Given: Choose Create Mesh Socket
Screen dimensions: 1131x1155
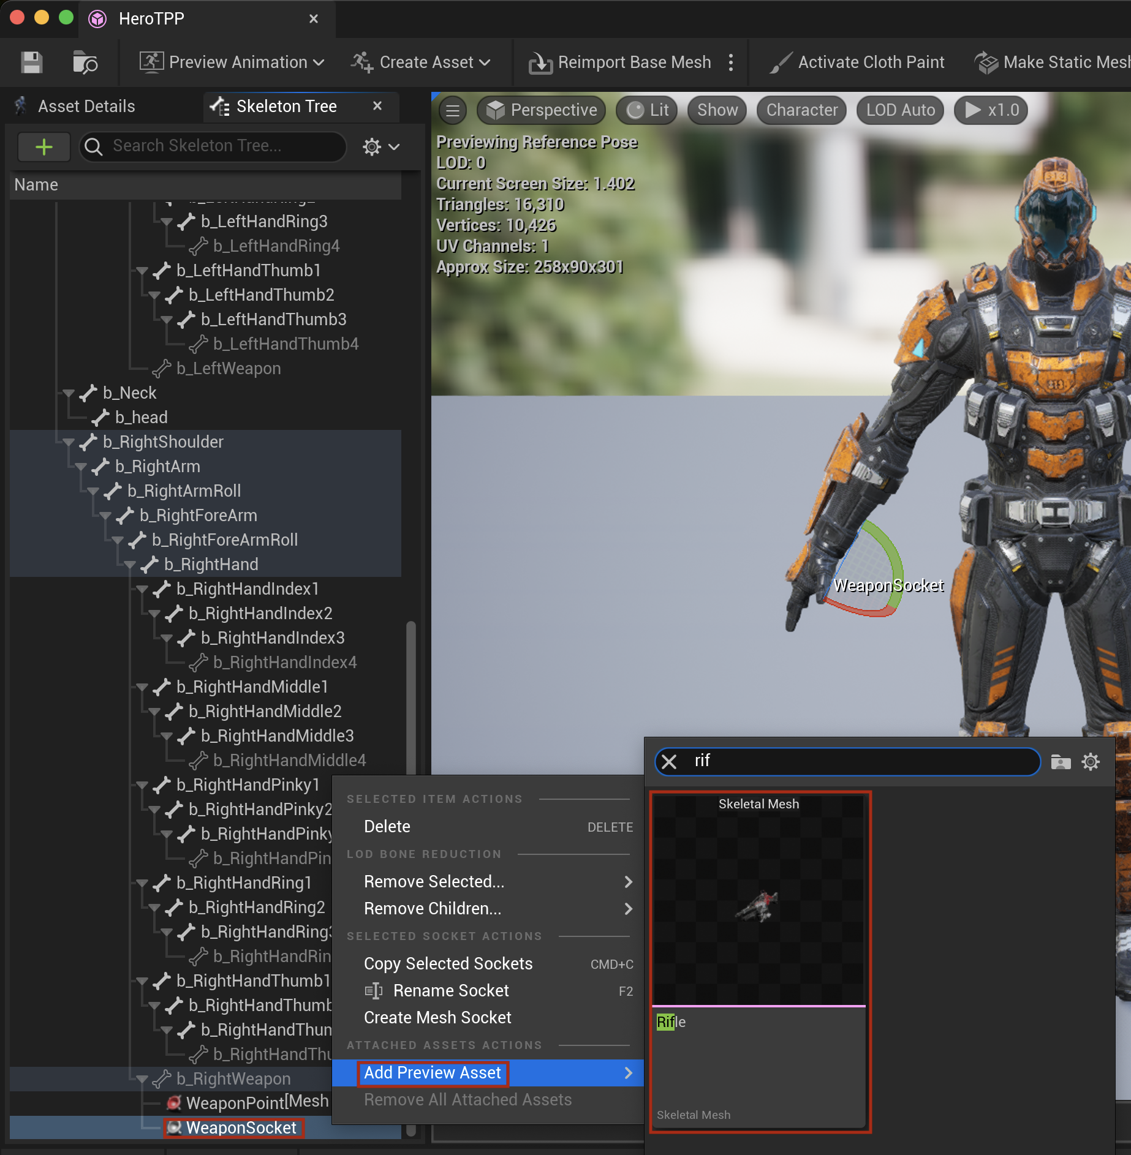Looking at the screenshot, I should click(x=488, y=1018).
